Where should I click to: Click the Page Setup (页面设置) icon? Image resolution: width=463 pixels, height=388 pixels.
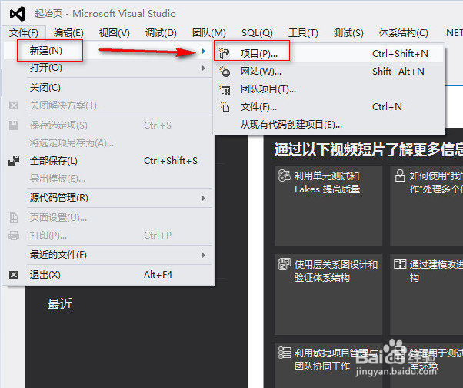14,218
